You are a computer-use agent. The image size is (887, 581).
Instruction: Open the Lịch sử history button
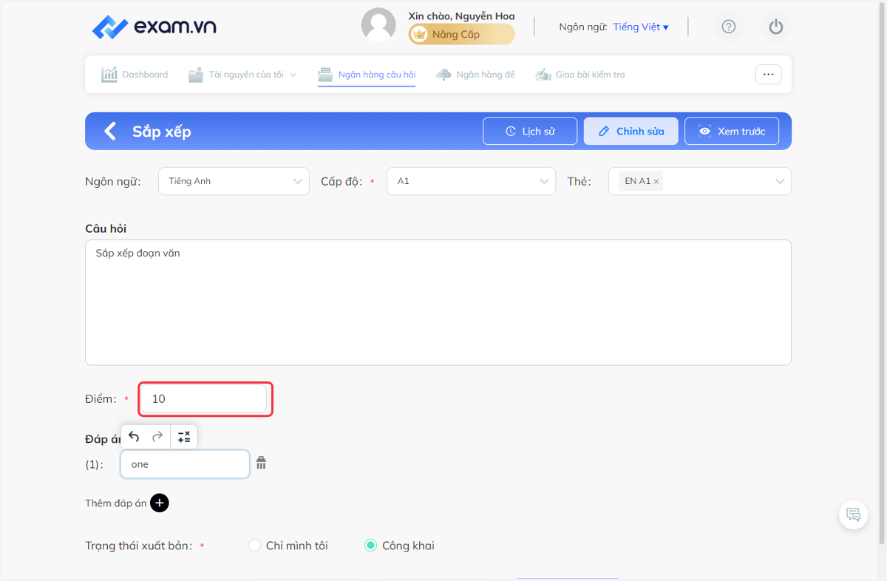[530, 132]
